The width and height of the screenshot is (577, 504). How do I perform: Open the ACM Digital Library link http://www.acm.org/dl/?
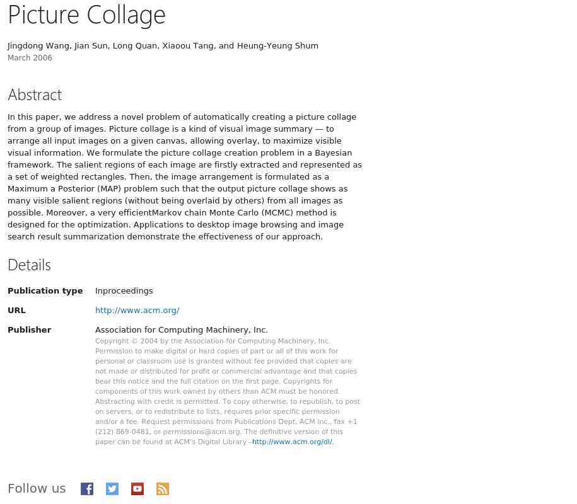pyautogui.click(x=292, y=442)
